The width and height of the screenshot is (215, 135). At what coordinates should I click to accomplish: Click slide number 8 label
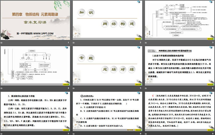click(141, 134)
